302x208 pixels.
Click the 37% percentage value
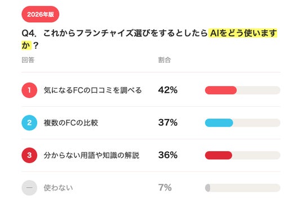(x=168, y=123)
